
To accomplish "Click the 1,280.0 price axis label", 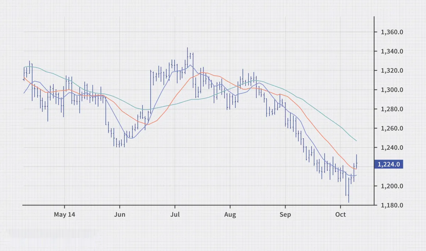I will tap(392, 109).
